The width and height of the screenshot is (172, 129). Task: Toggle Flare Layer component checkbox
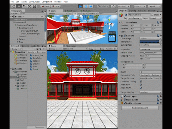pyautogui.click(x=125, y=100)
